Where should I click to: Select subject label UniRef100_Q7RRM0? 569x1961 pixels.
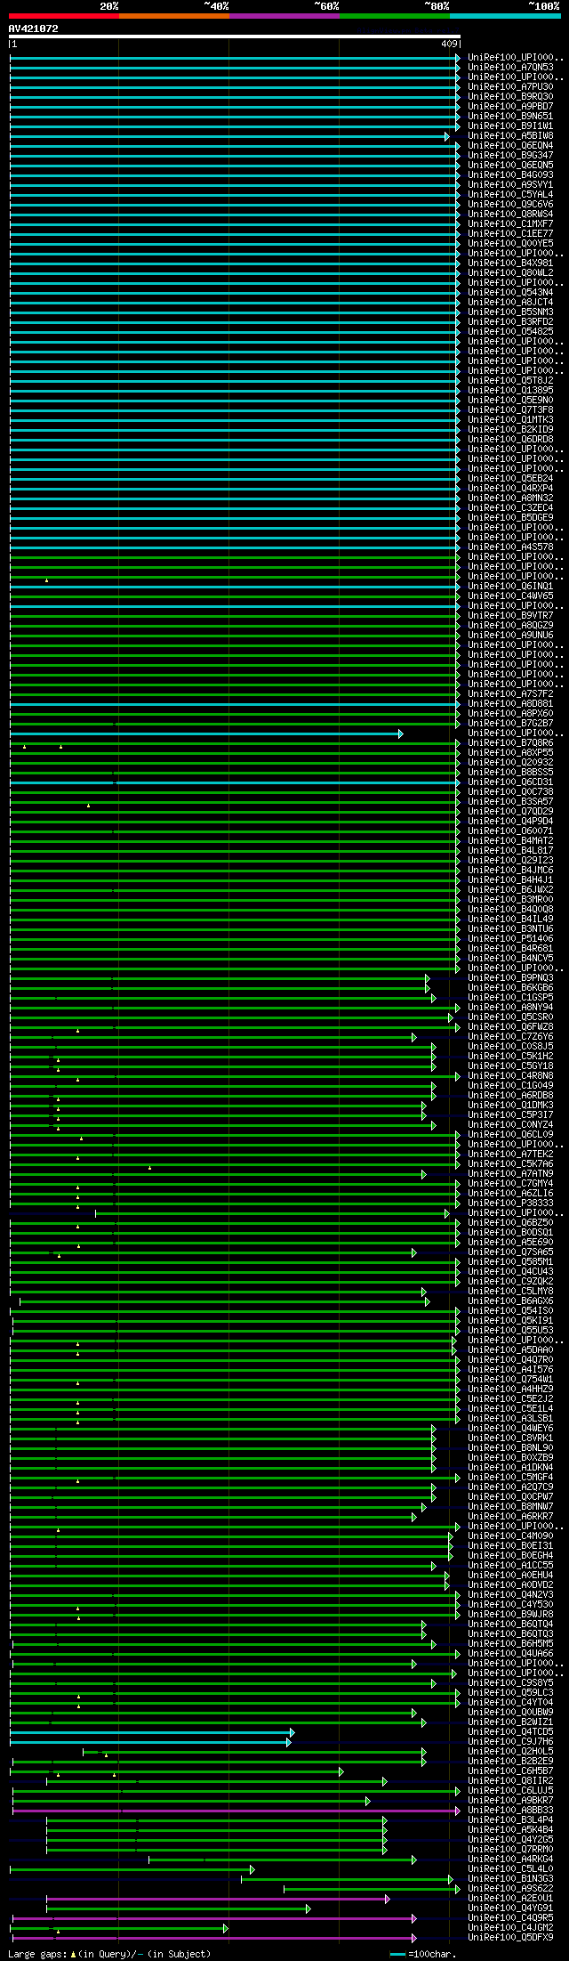coord(510,1850)
